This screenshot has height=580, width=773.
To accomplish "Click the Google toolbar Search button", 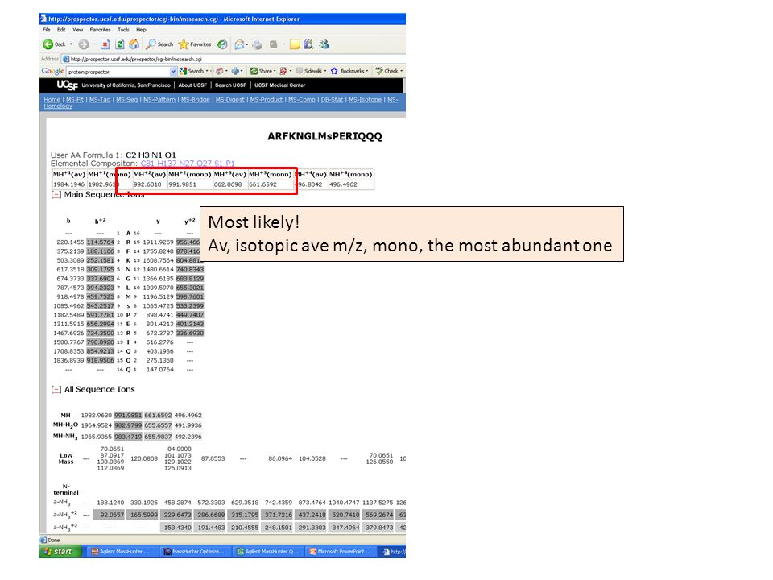I will click(192, 71).
